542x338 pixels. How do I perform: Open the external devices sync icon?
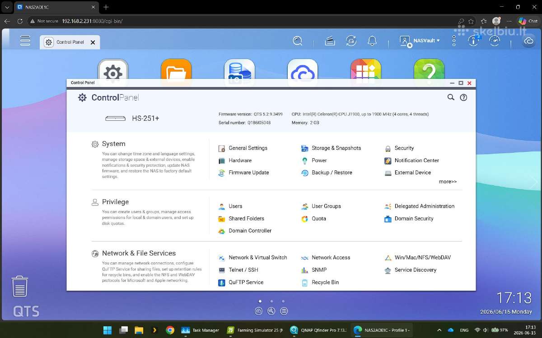click(x=351, y=41)
